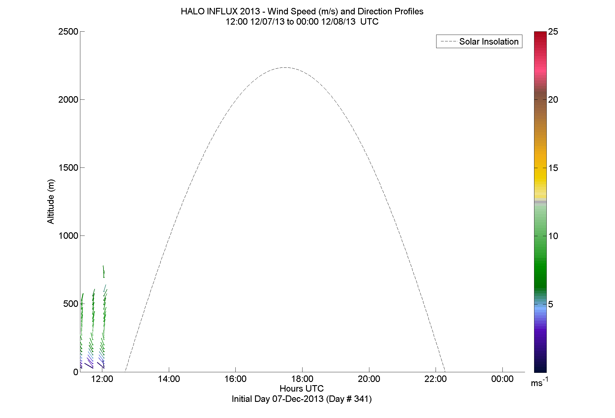Click the topmost green wind barb near 12:00
Screen dimensions: 615x418
point(103,272)
